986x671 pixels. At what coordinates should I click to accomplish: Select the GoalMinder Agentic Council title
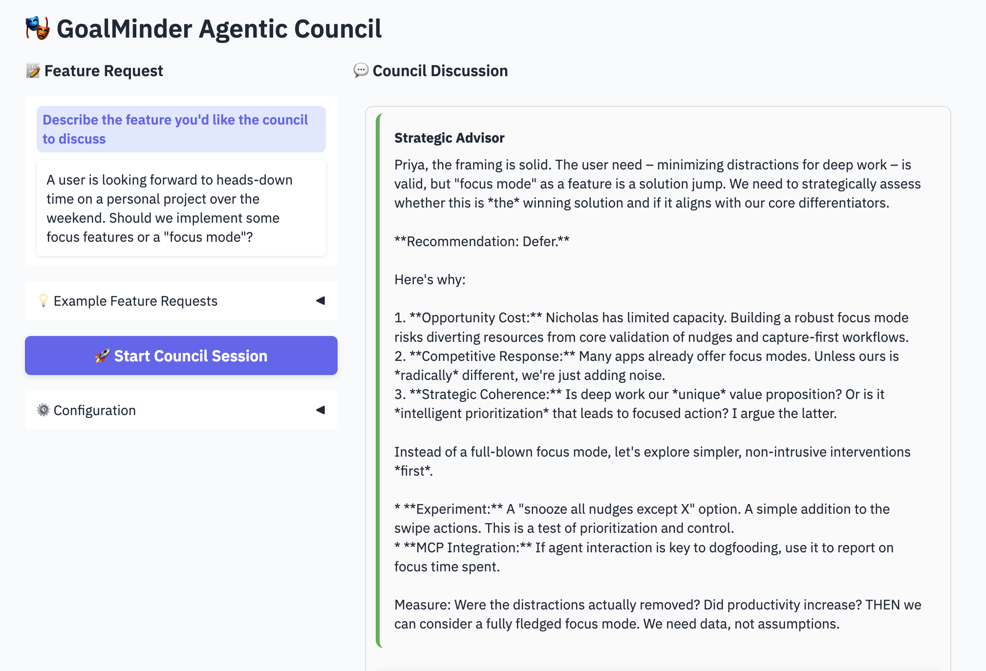(x=219, y=29)
